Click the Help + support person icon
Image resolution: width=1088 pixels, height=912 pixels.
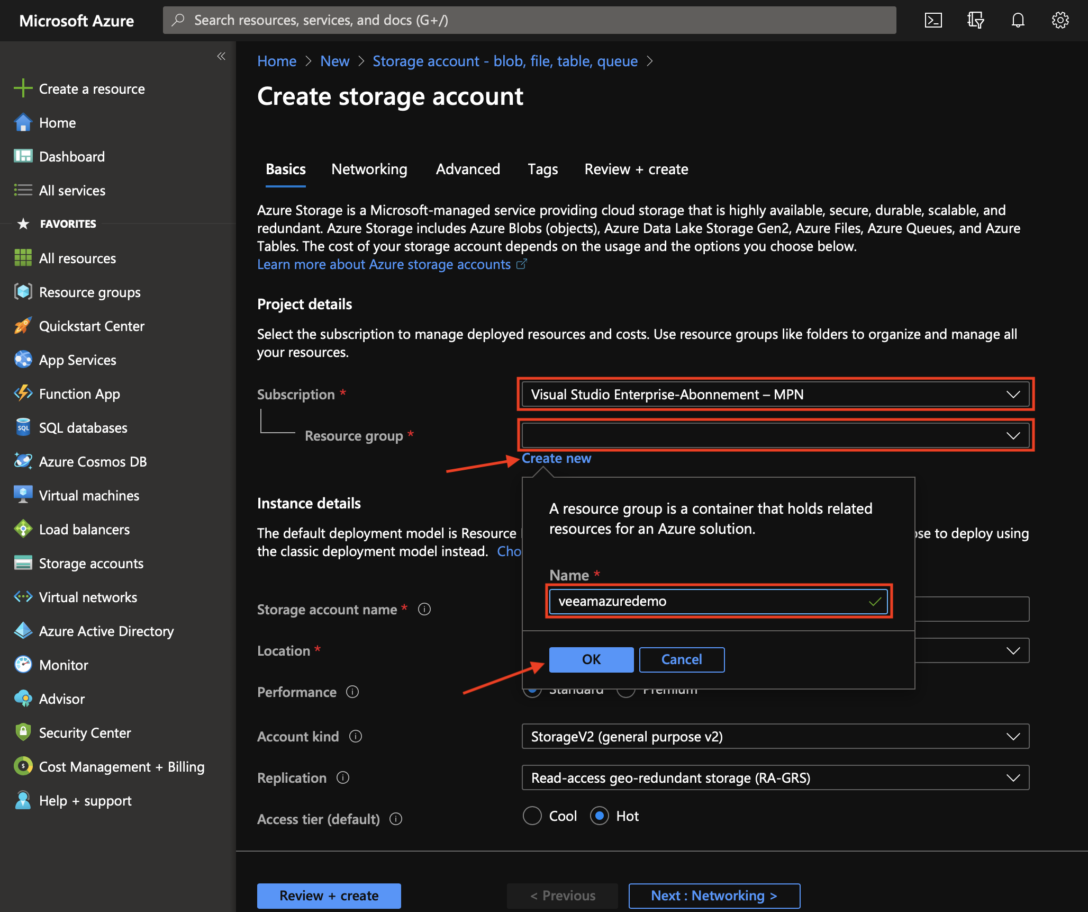click(x=23, y=800)
